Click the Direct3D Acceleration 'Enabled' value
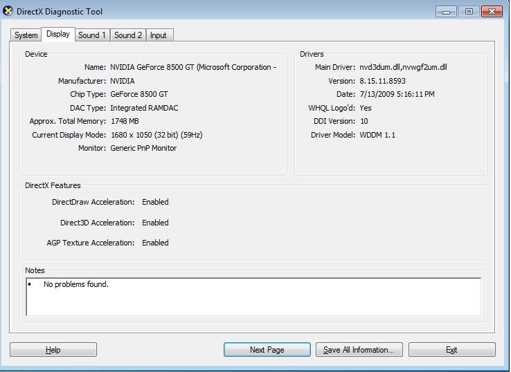 click(156, 223)
